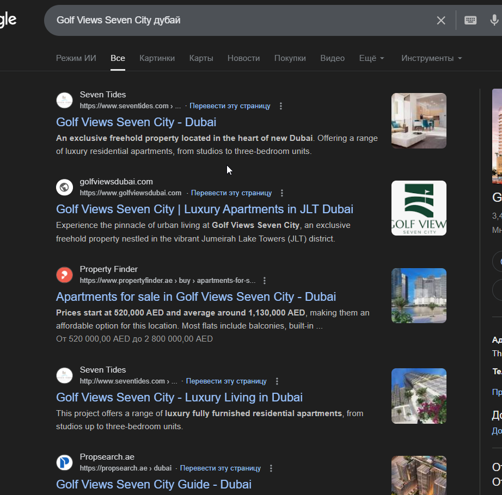This screenshot has width=502, height=495.
Task: Click the https://www.golfviewsdubai.com URL text
Action: click(130, 193)
